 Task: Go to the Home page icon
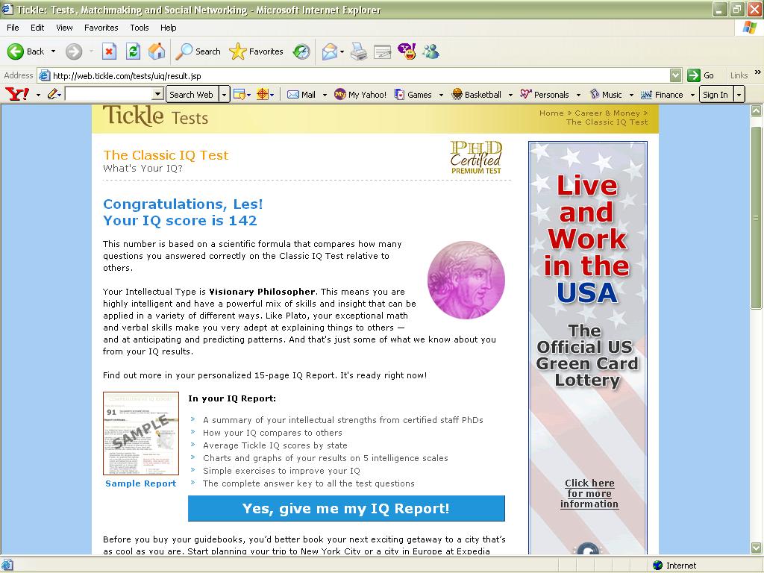(x=157, y=51)
